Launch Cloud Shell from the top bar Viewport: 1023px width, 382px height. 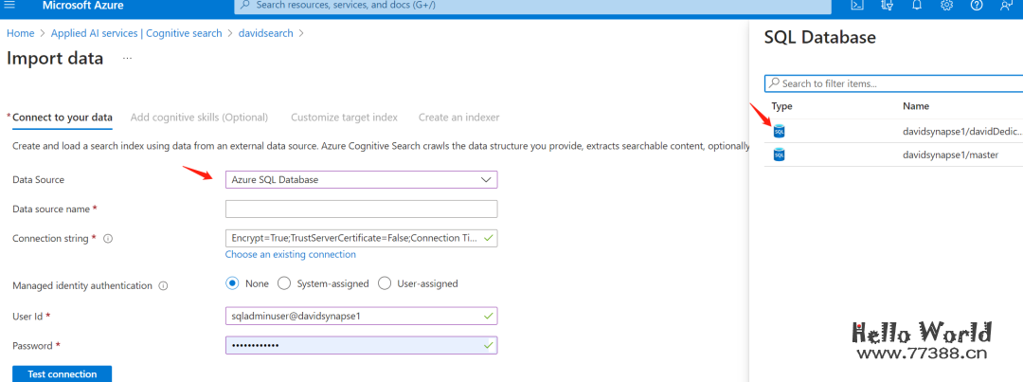pyautogui.click(x=856, y=6)
